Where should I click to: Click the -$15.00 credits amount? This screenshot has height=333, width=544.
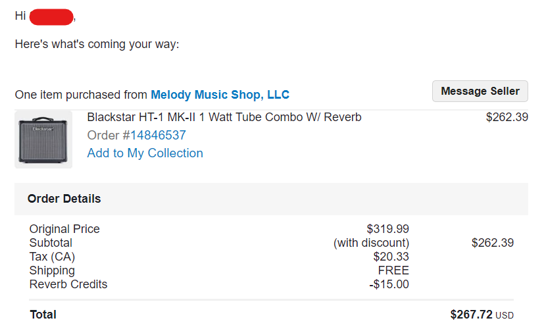[x=389, y=284]
